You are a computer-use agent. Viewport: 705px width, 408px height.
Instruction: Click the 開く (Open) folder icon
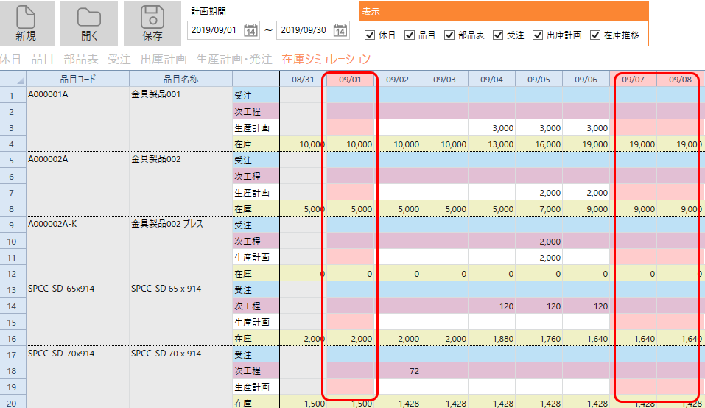tap(89, 17)
